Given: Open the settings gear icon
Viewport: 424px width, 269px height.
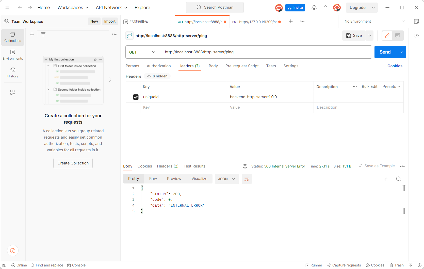Looking at the screenshot, I should click(x=314, y=8).
